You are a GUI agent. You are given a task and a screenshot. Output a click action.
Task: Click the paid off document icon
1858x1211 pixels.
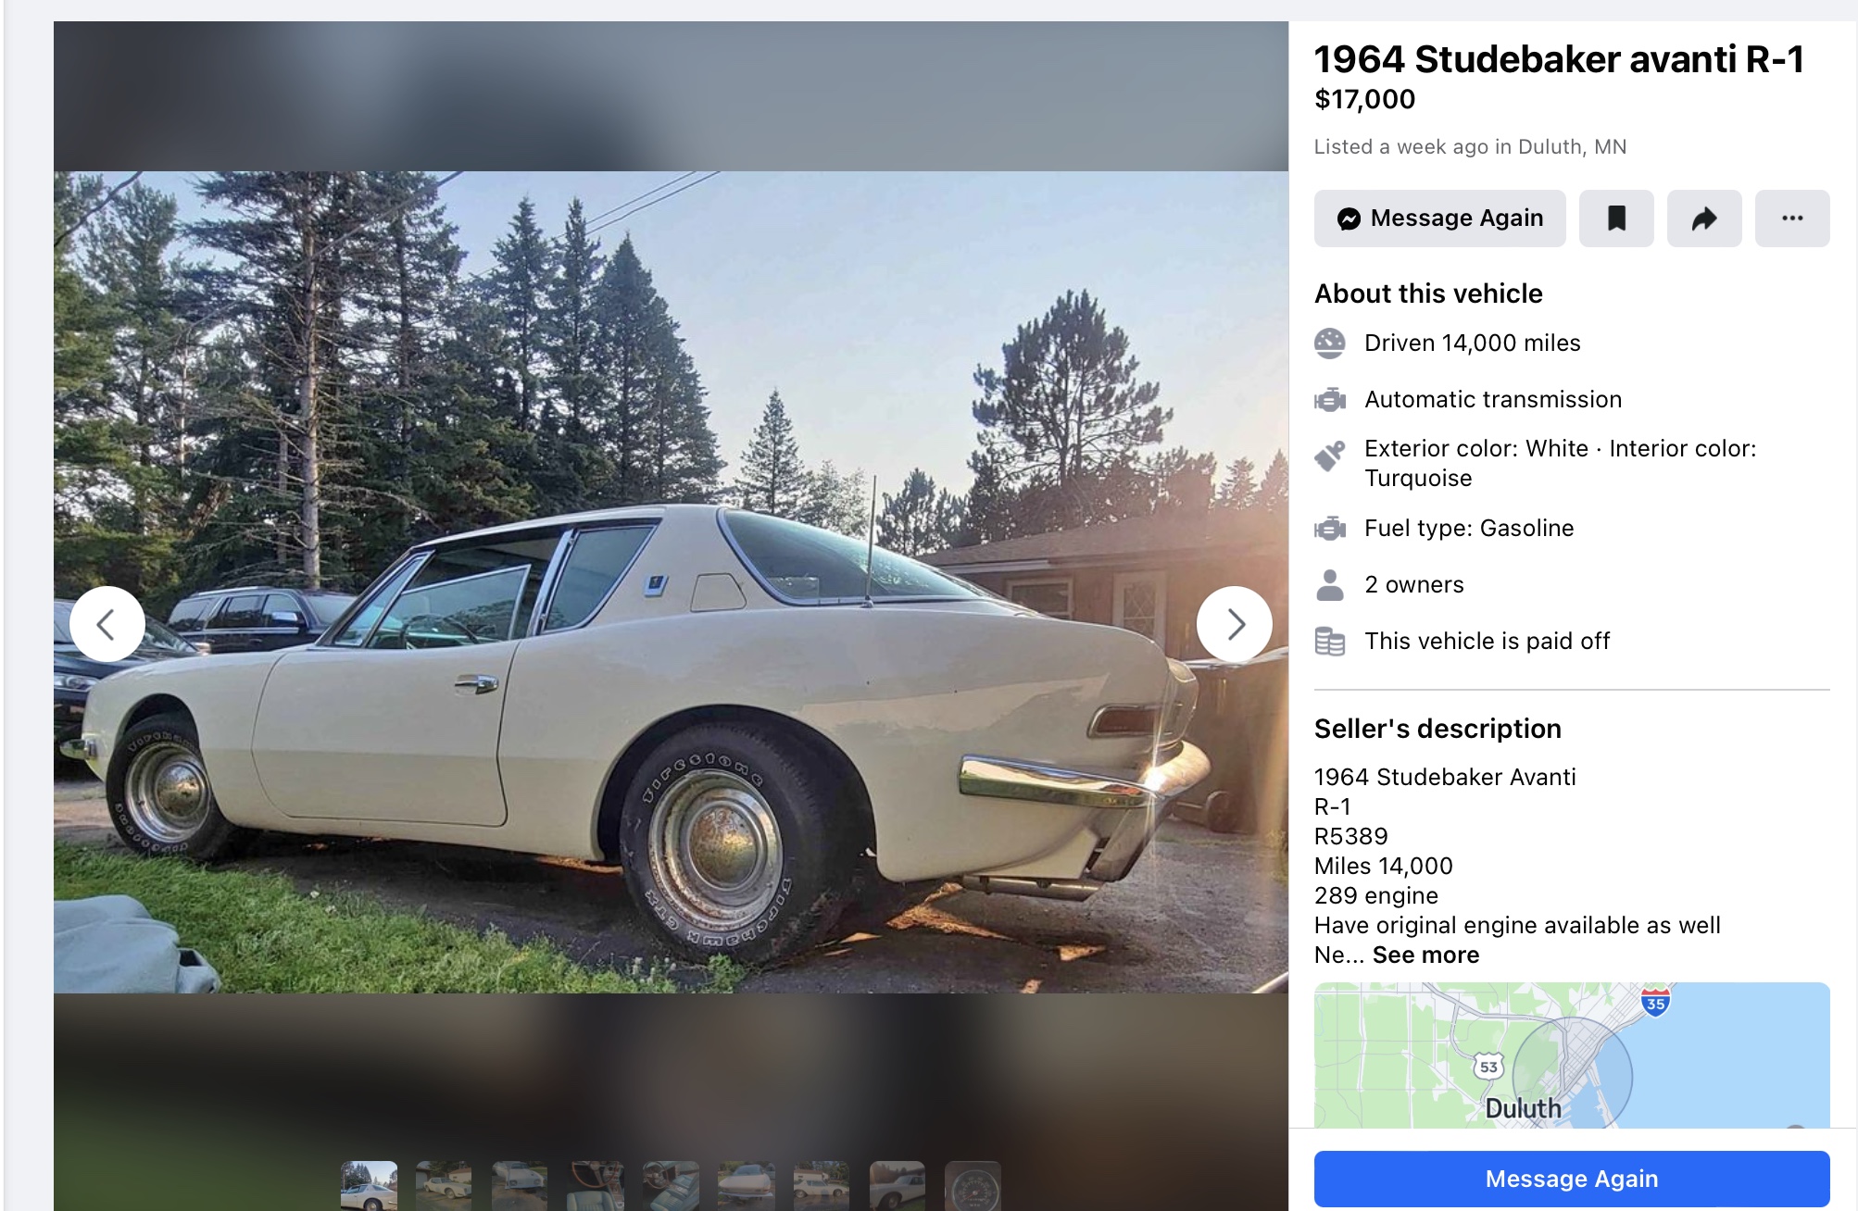pyautogui.click(x=1329, y=642)
